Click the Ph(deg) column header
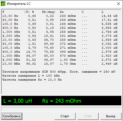 click(x=49, y=12)
